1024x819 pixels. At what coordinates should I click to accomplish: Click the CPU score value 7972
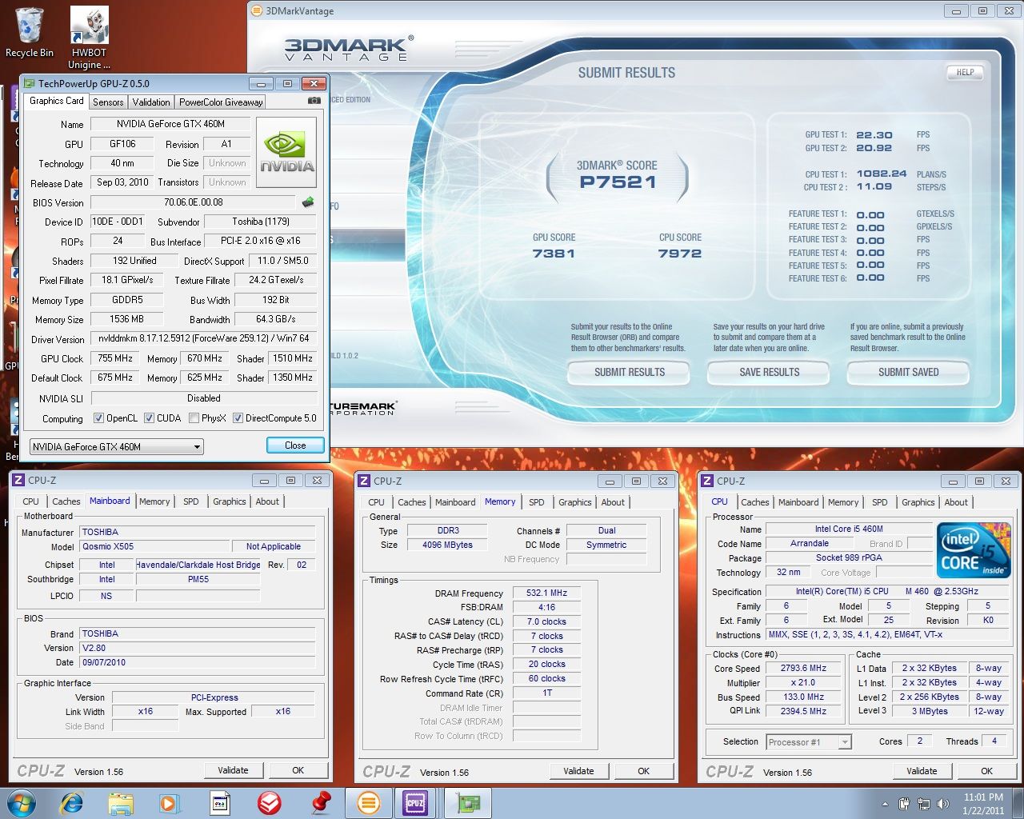[x=680, y=254]
